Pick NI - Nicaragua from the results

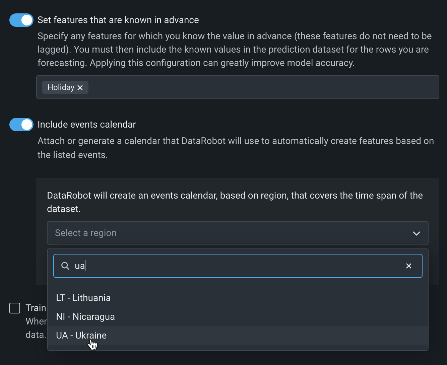[x=85, y=317]
